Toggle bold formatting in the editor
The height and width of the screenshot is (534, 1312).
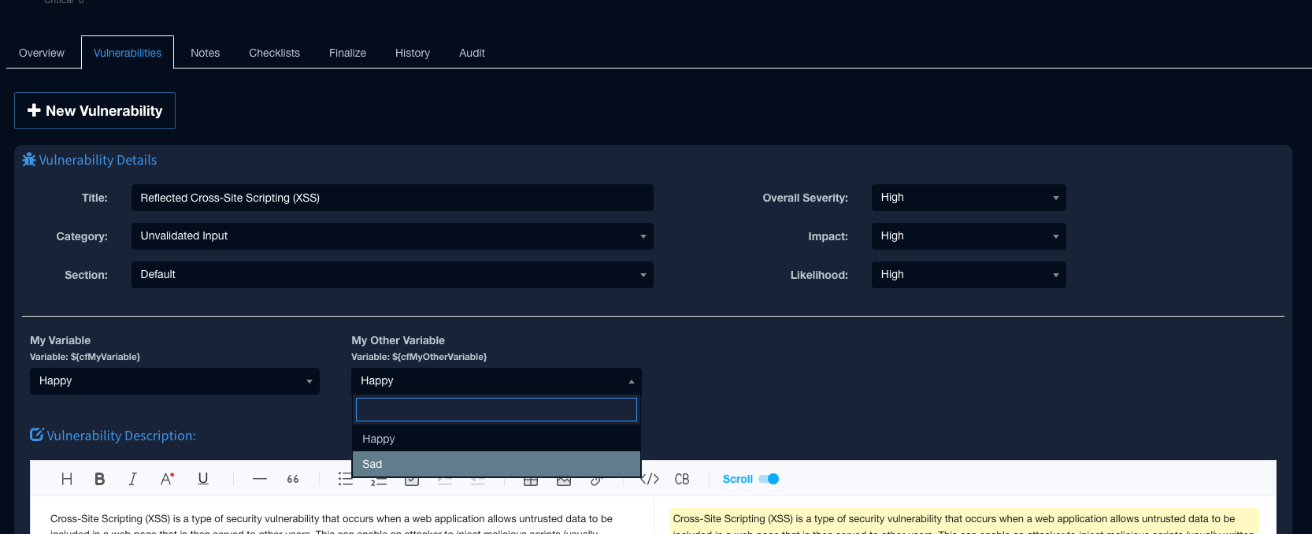[100, 479]
